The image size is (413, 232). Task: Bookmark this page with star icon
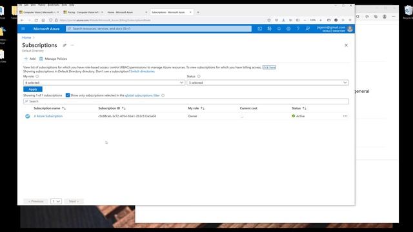tap(268, 20)
